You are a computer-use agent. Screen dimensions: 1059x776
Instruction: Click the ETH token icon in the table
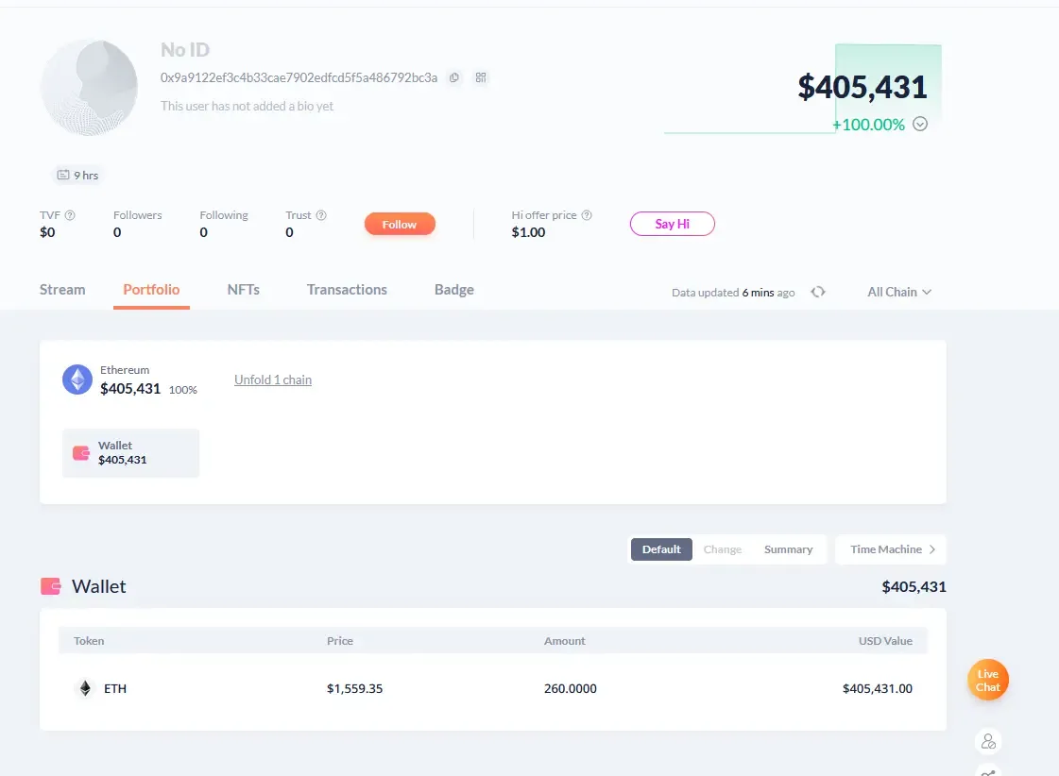pyautogui.click(x=84, y=688)
